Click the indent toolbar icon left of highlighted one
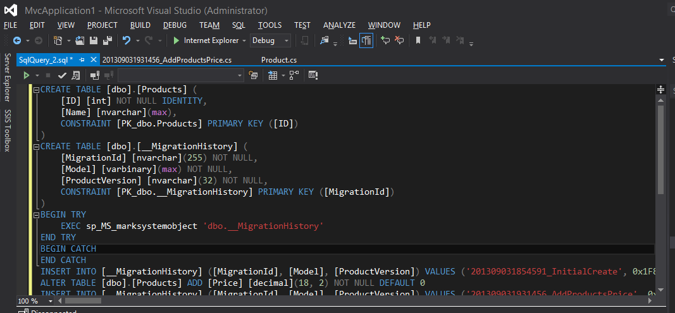 coord(352,40)
